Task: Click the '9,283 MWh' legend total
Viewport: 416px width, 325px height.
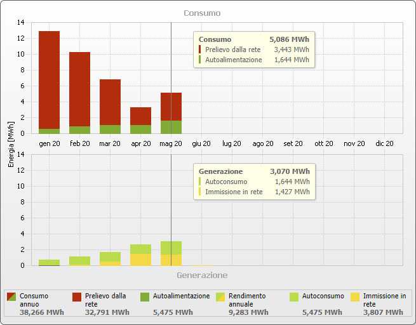Action: (x=248, y=312)
